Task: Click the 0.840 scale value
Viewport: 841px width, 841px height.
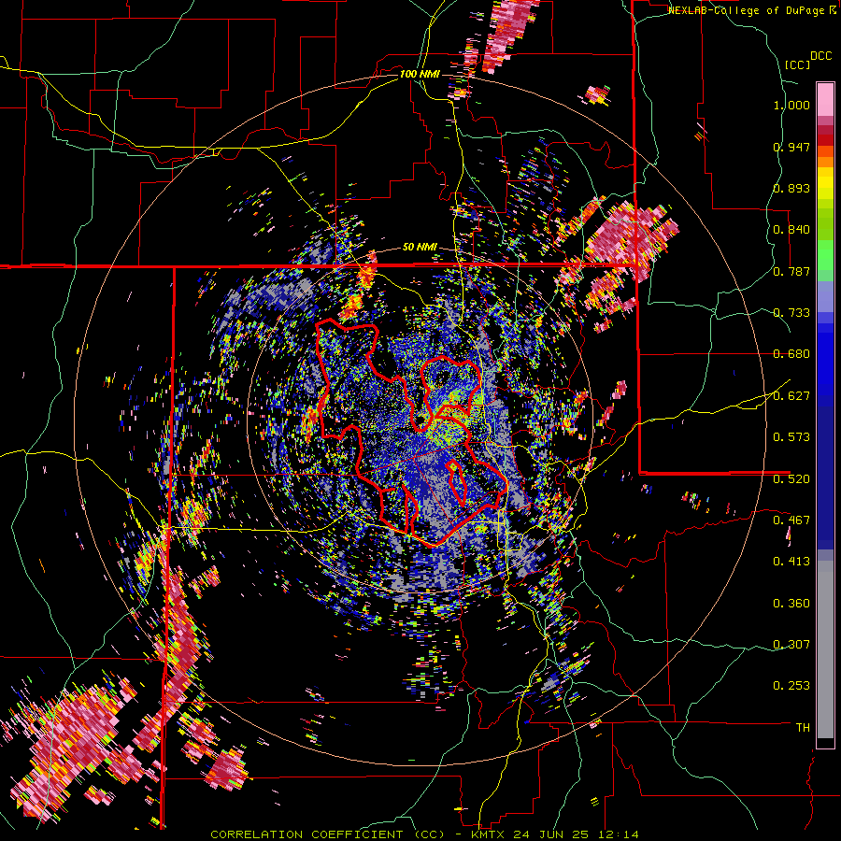Action: click(791, 230)
